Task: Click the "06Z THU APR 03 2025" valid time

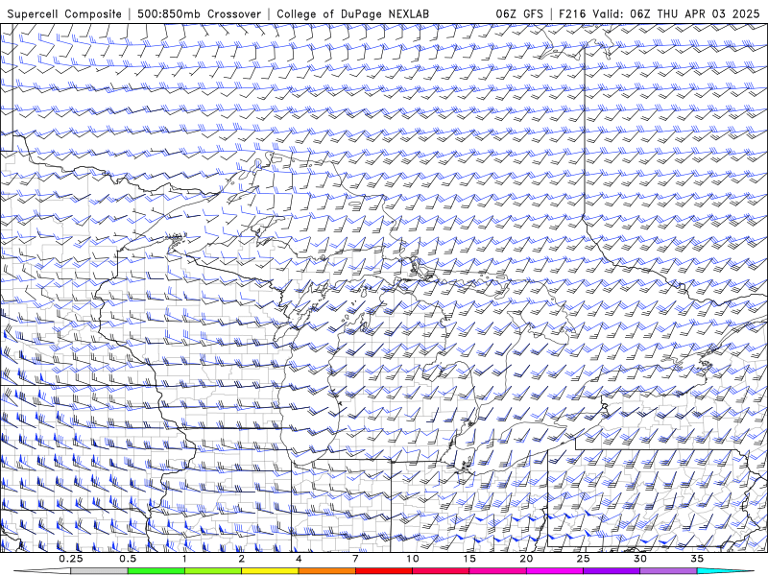Action: click(695, 14)
